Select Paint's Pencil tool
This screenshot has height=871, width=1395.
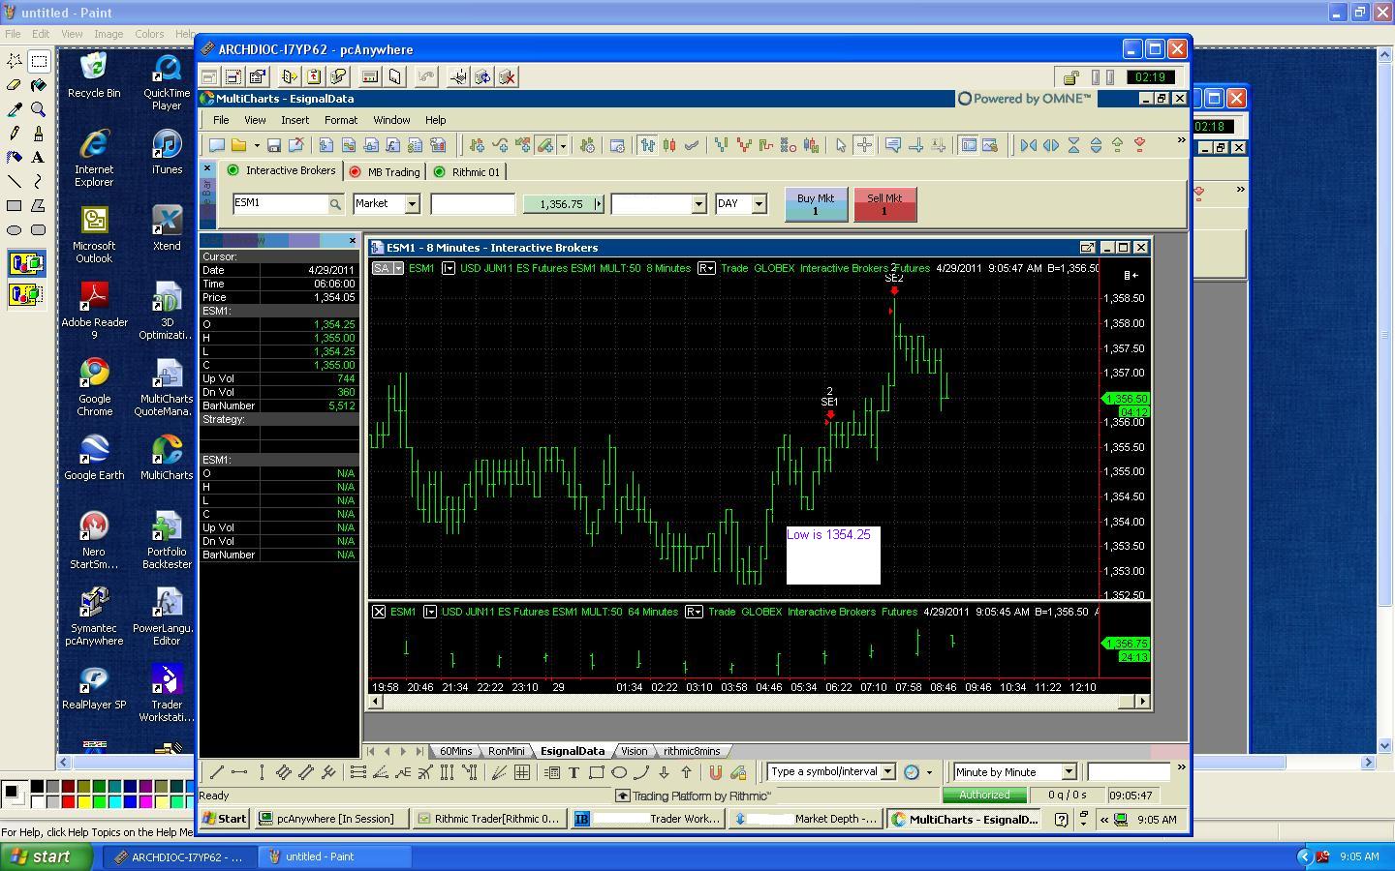15,134
